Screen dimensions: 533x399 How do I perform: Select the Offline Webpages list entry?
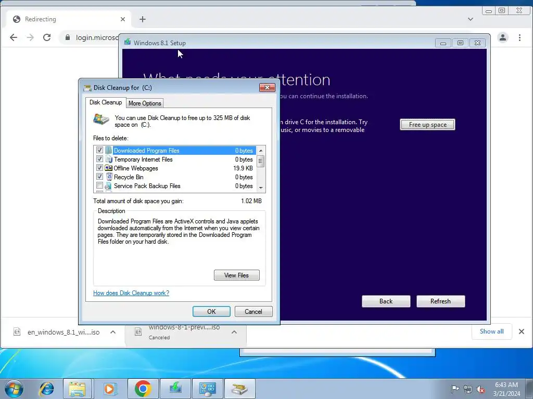pos(175,168)
